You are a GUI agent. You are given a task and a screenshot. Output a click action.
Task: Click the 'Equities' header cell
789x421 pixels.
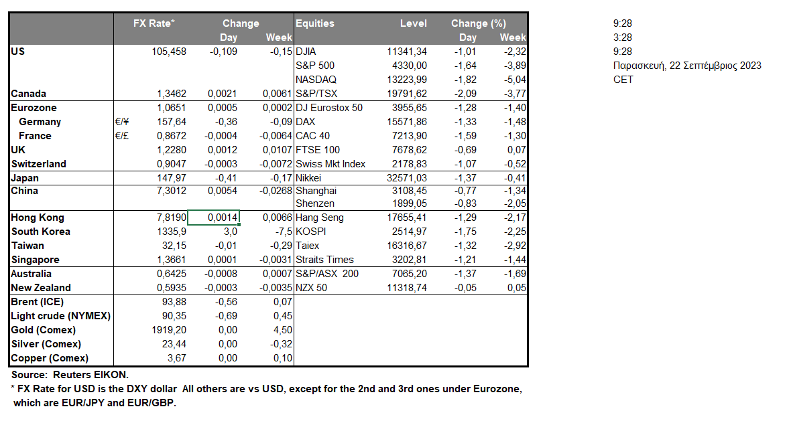[x=315, y=23]
